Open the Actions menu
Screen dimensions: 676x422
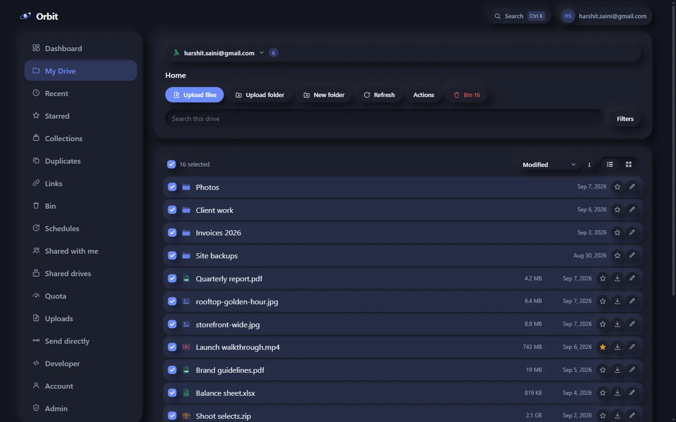pos(423,95)
